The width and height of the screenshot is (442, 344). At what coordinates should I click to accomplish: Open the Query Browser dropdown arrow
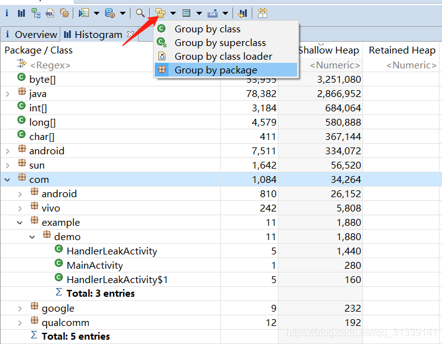[x=122, y=13]
